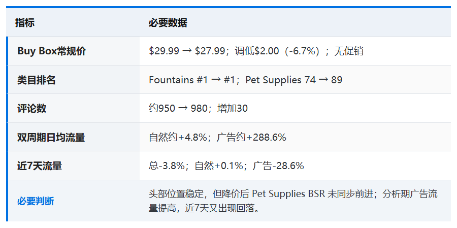Select the 近7天流量 row label
Viewport: 457px width, 228px height.
click(x=39, y=166)
